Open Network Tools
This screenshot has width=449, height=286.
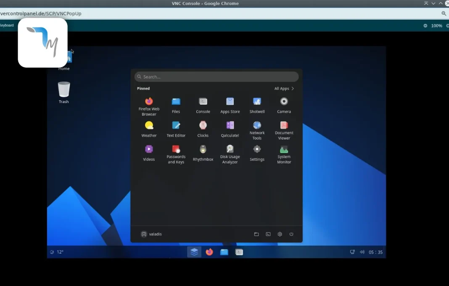pyautogui.click(x=257, y=130)
